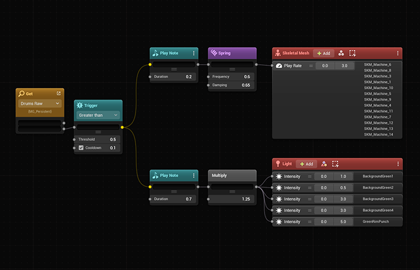Edit GreenRimPunch max intensity 5.0
The width and height of the screenshot is (420, 270).
click(x=343, y=222)
